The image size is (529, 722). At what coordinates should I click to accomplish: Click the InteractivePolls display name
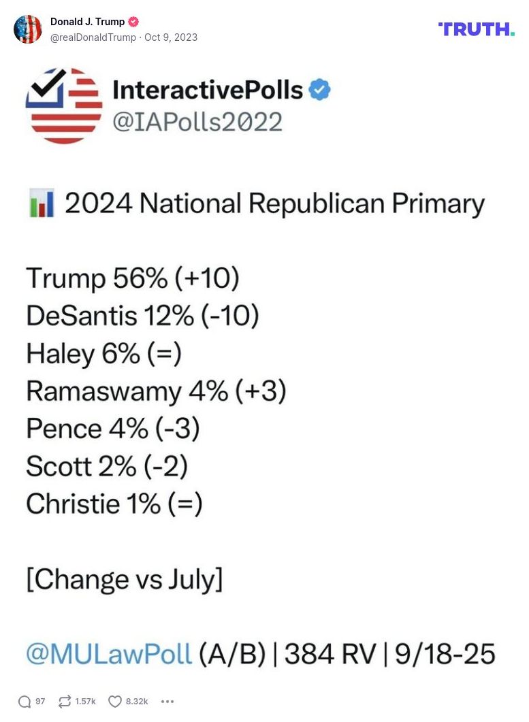point(208,89)
